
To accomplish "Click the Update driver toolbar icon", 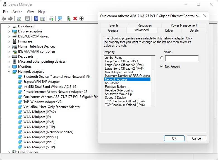I will coord(51,18).
